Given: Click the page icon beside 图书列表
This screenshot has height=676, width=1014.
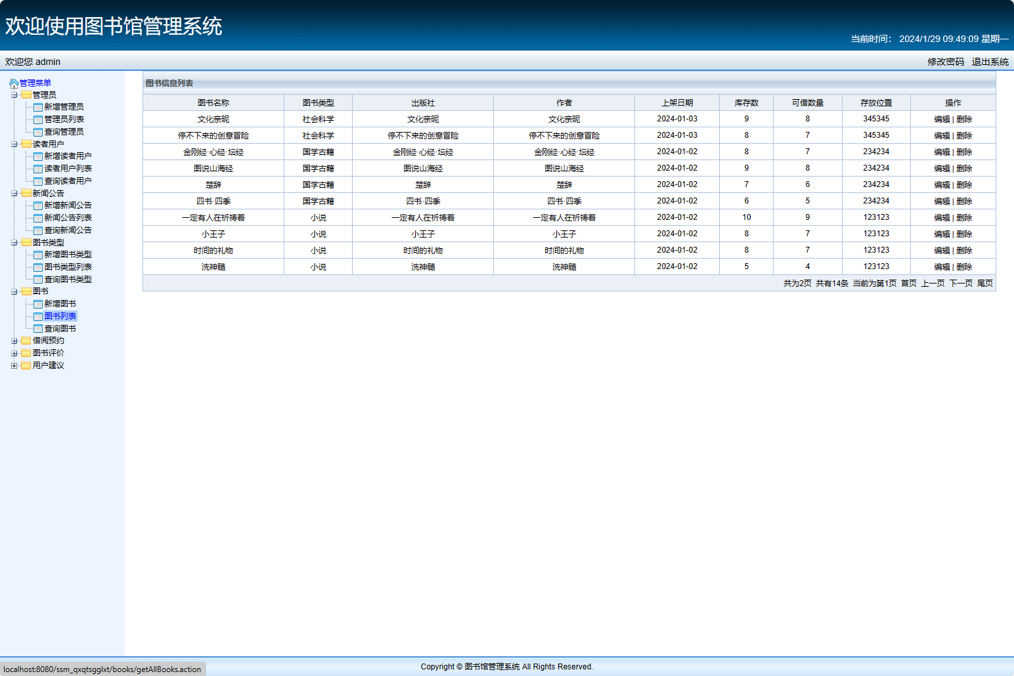Looking at the screenshot, I should 38,316.
